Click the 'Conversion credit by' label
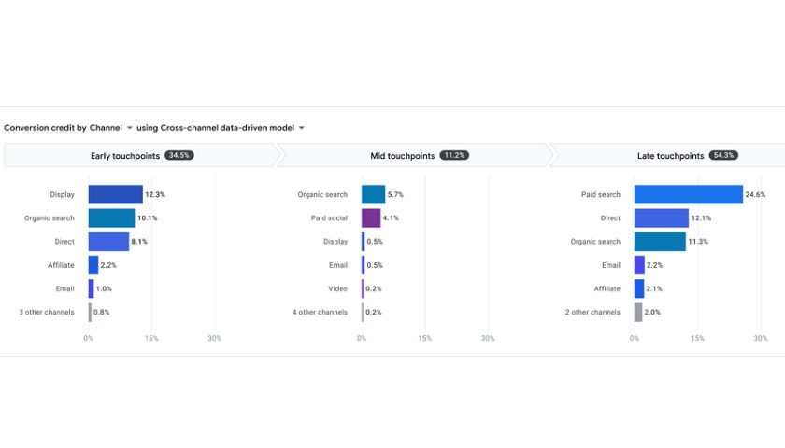 pyautogui.click(x=45, y=128)
